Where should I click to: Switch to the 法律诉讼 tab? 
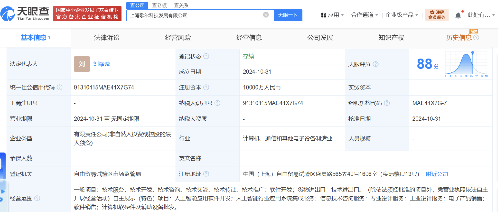coord(107,38)
